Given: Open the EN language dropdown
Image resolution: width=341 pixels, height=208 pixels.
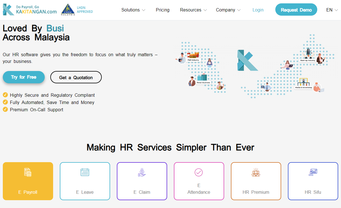Looking at the screenshot, I should point(332,10).
